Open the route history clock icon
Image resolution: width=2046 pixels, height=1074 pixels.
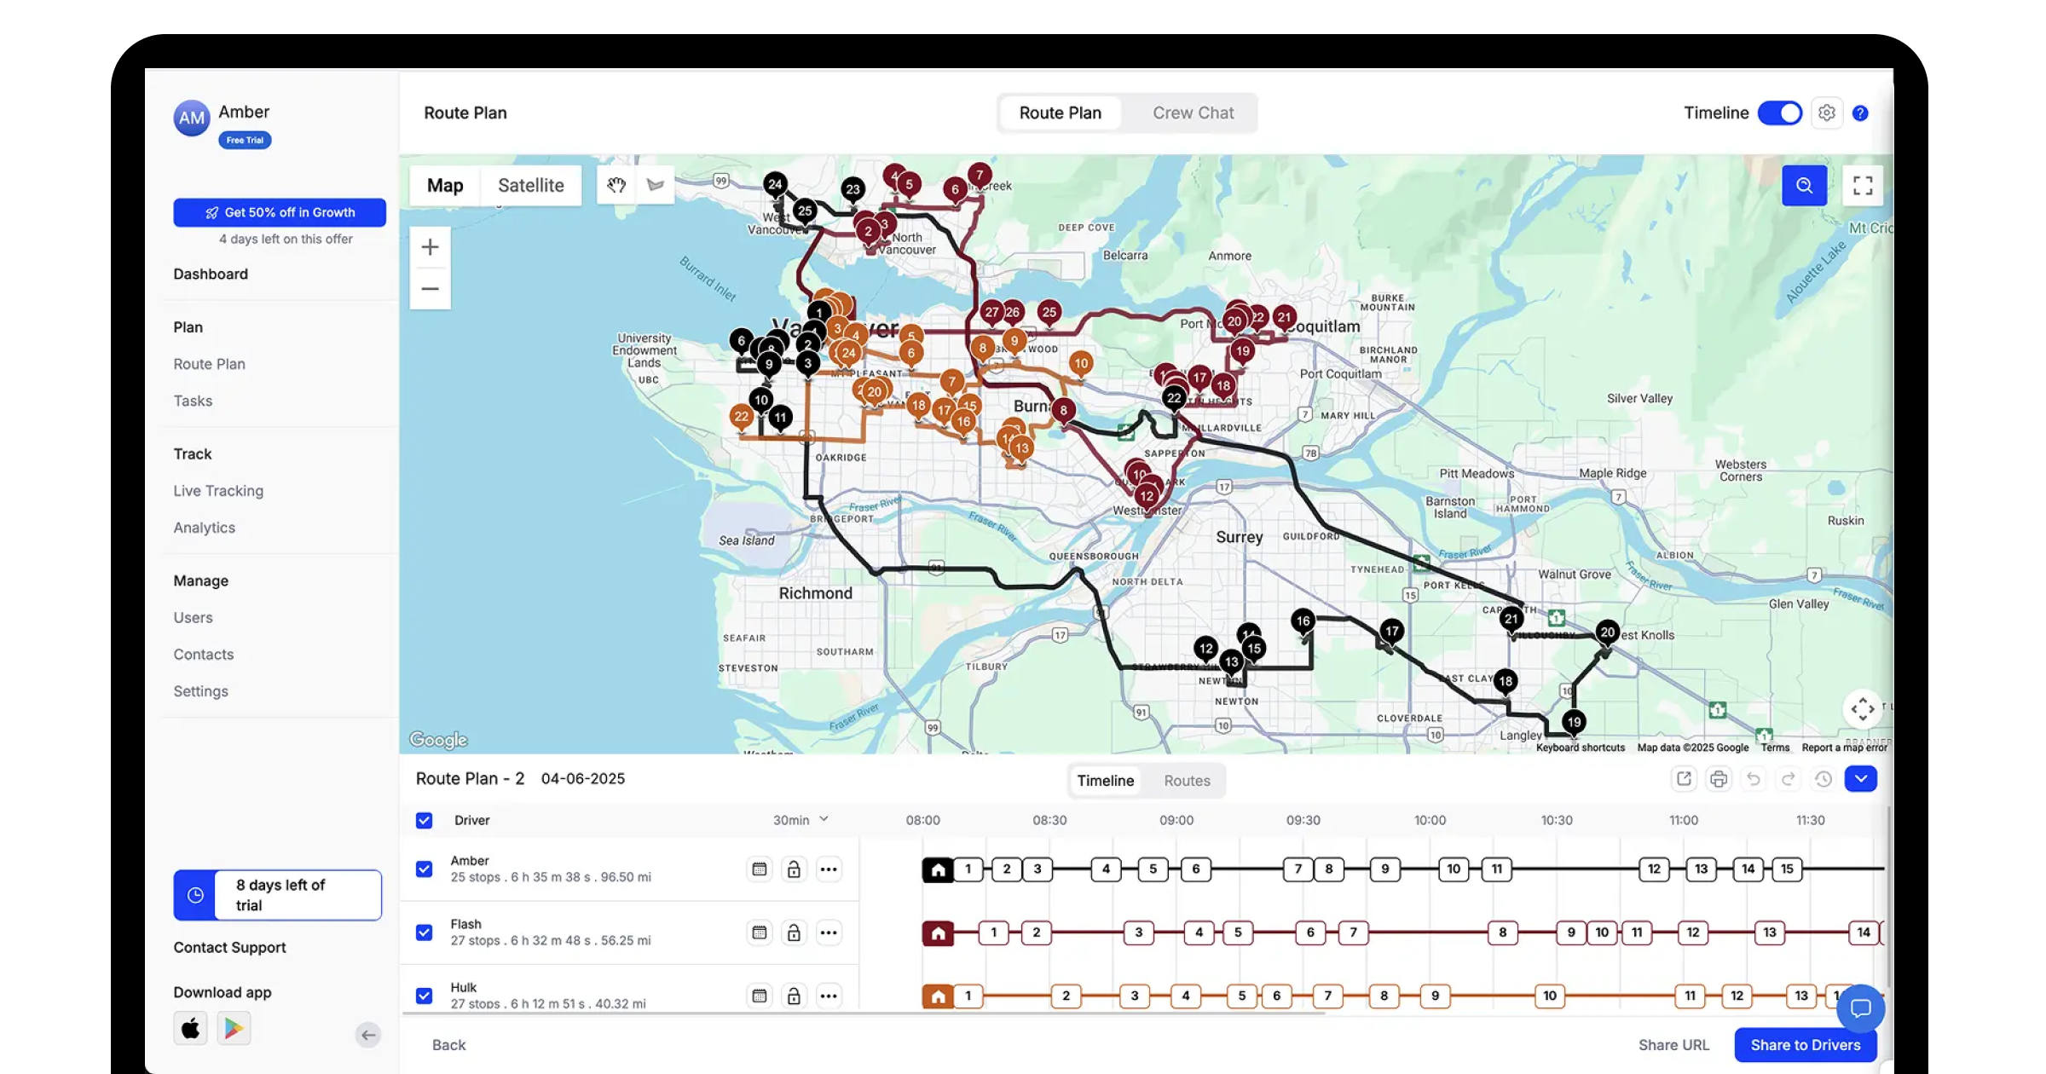tap(1823, 779)
